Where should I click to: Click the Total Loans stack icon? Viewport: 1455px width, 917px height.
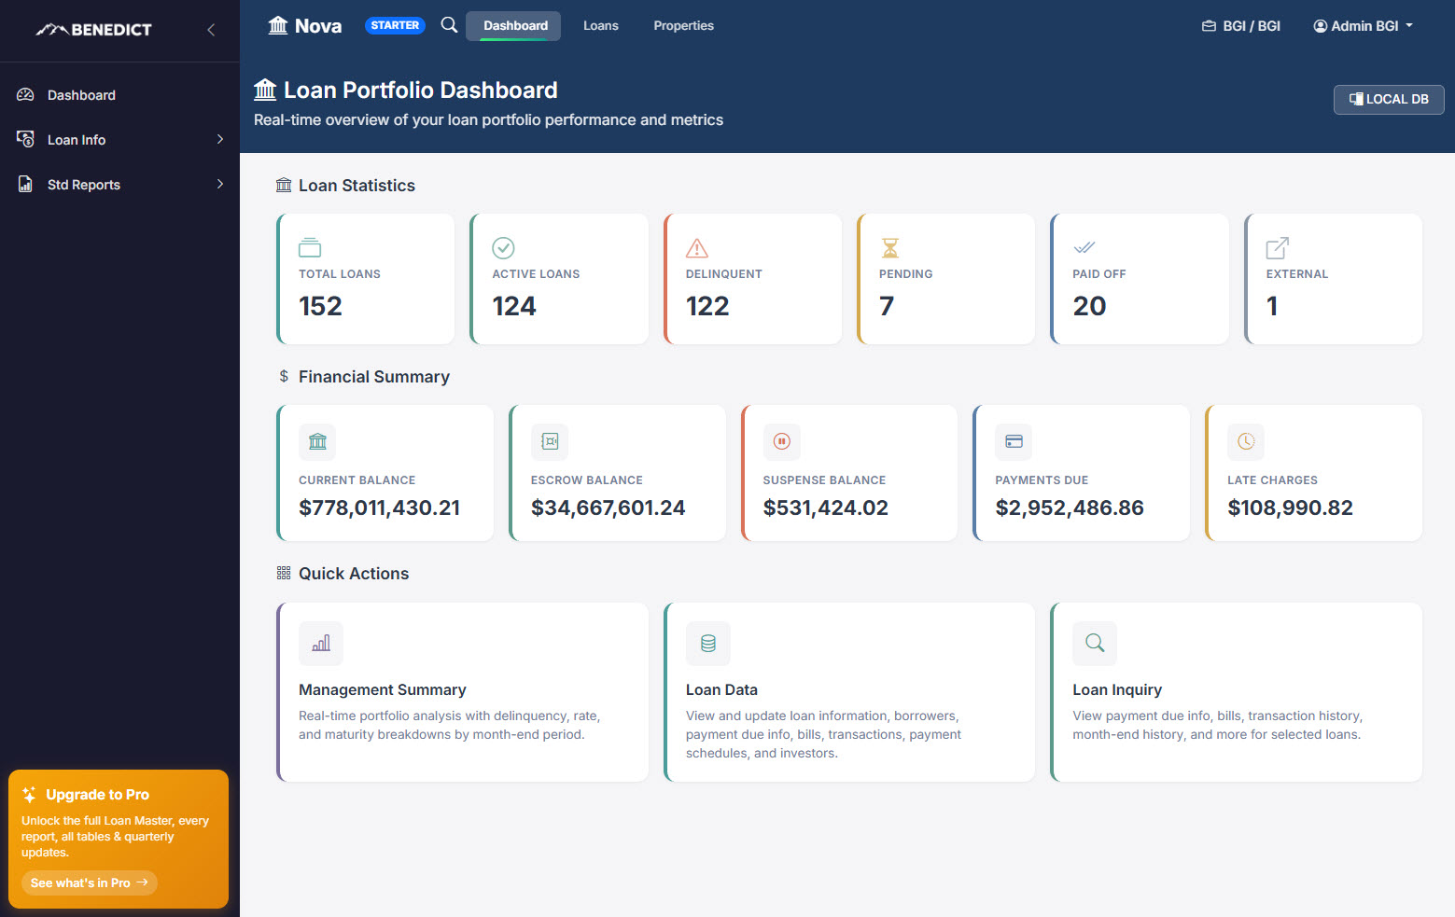tap(310, 247)
